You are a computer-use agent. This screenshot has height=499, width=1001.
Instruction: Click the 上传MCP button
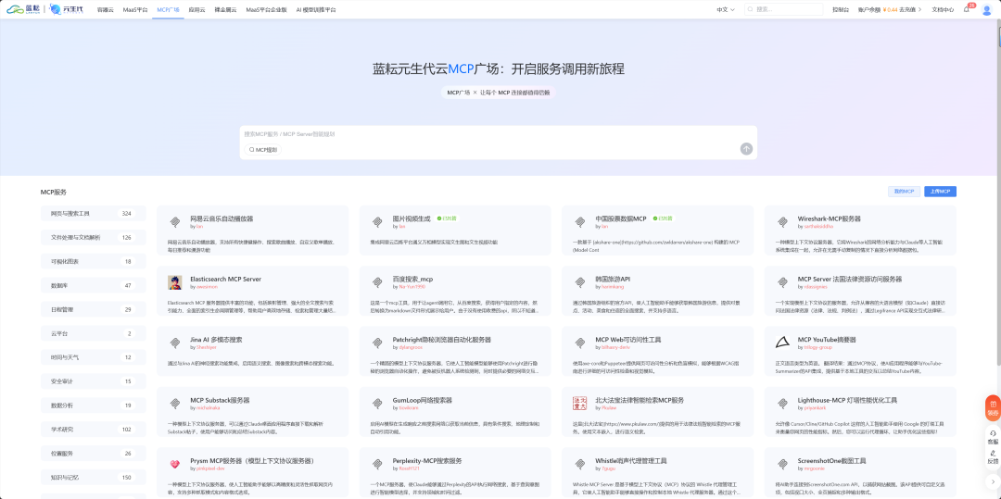point(941,192)
